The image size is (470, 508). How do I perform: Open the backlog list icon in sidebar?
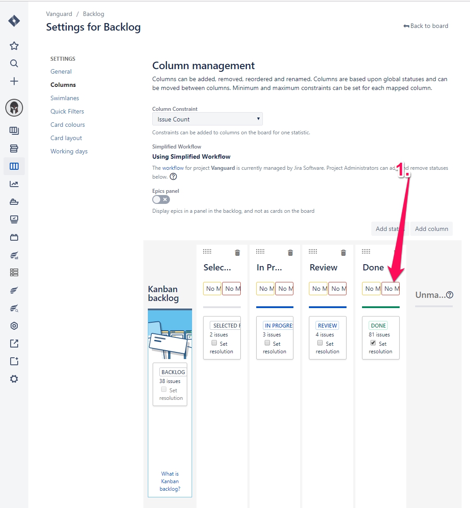point(14,148)
